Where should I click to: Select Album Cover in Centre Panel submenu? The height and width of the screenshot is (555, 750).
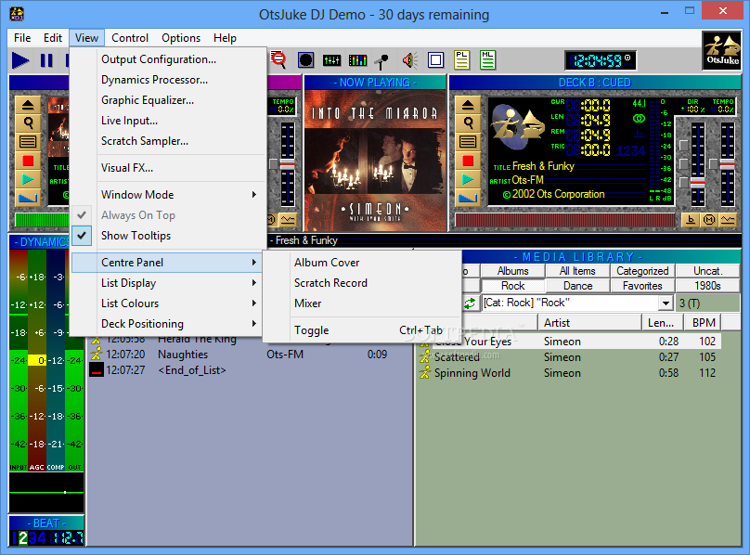click(x=362, y=263)
